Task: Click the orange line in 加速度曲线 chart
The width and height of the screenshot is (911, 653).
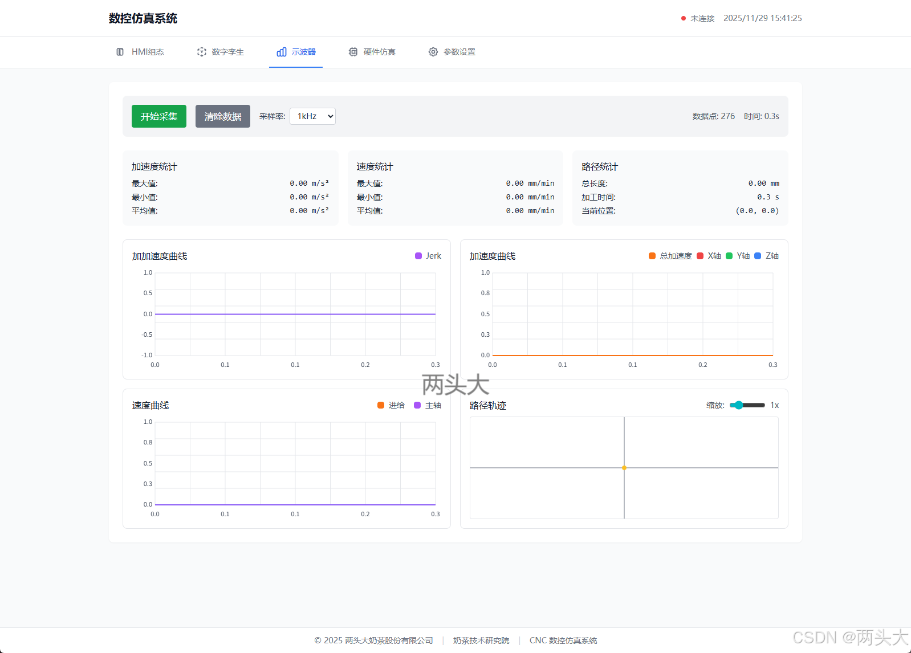Action: tap(633, 356)
